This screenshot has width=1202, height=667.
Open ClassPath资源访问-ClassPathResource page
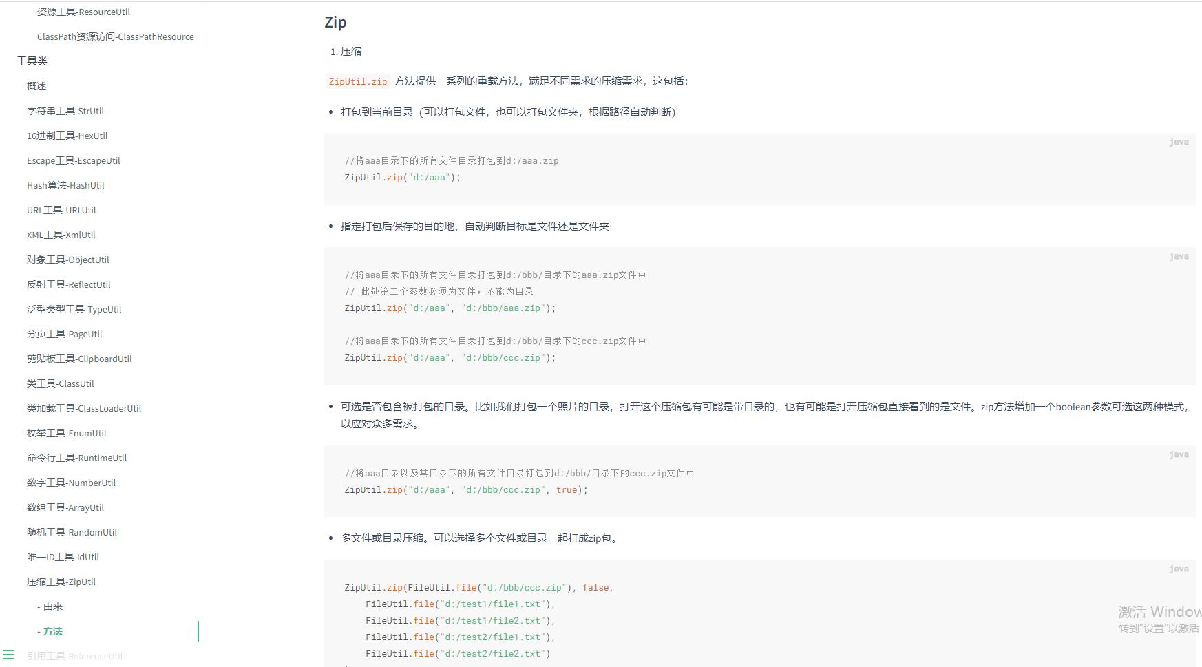tap(116, 36)
